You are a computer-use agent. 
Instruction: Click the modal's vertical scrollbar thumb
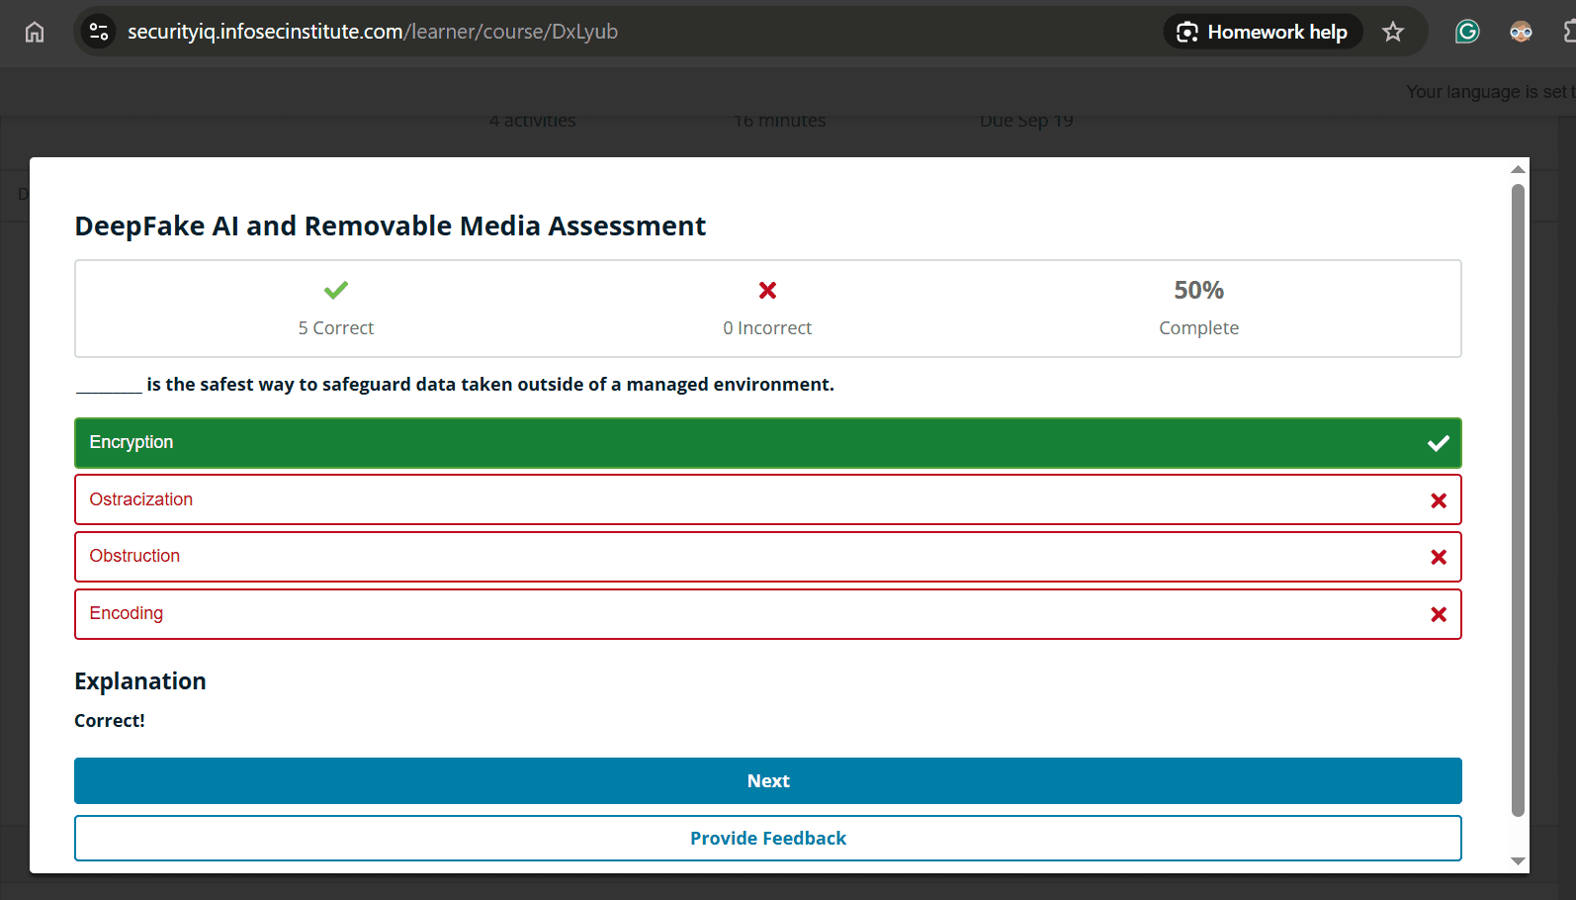[x=1518, y=495]
